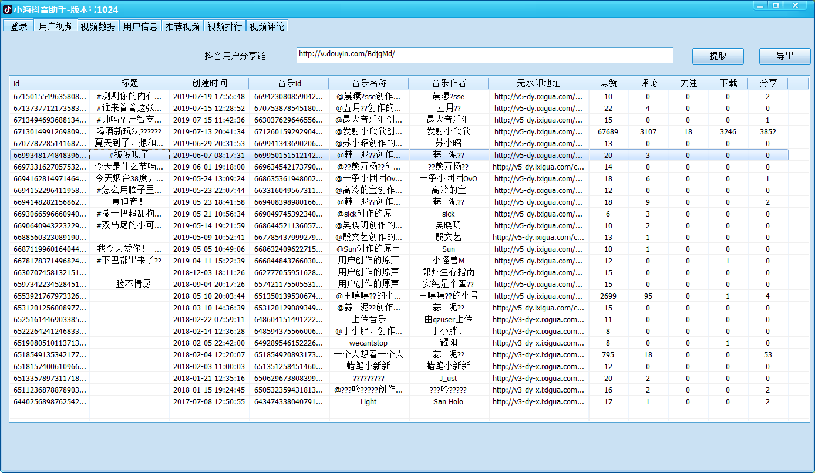815x473 pixels.
Task: Click the 音乐作者 column header
Action: (449, 83)
